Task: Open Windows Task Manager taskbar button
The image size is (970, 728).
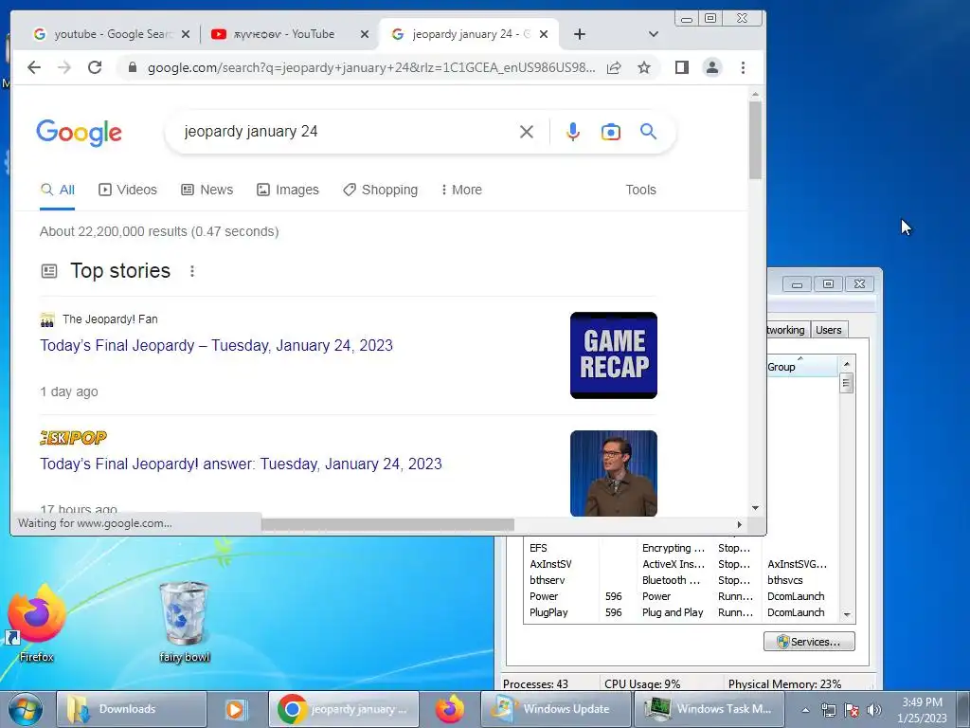Action: [709, 709]
